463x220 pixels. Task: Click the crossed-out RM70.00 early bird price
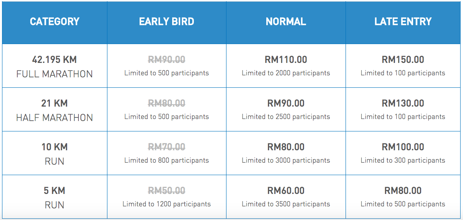[167, 147]
